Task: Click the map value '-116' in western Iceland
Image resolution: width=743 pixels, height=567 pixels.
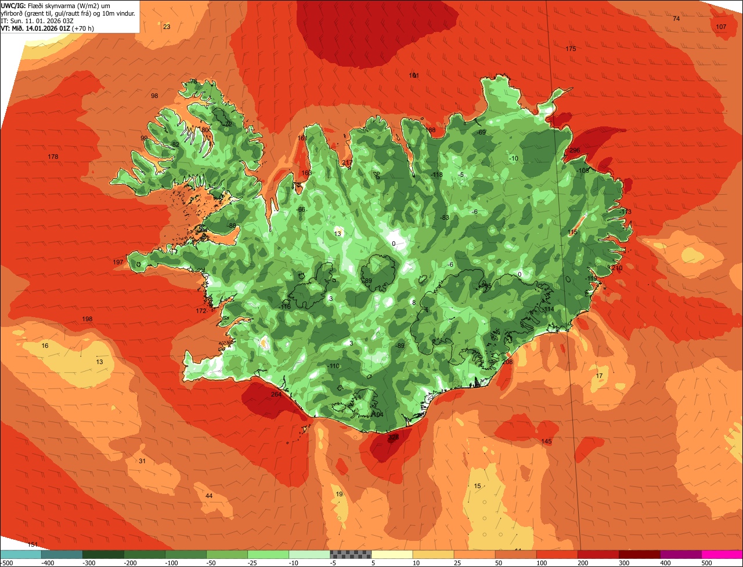Action: point(284,307)
